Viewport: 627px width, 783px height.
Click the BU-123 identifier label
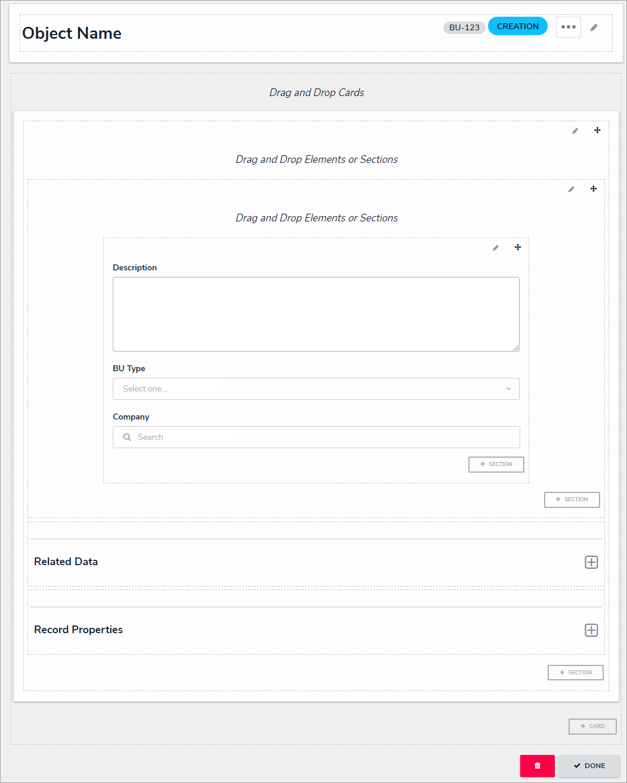click(x=464, y=27)
